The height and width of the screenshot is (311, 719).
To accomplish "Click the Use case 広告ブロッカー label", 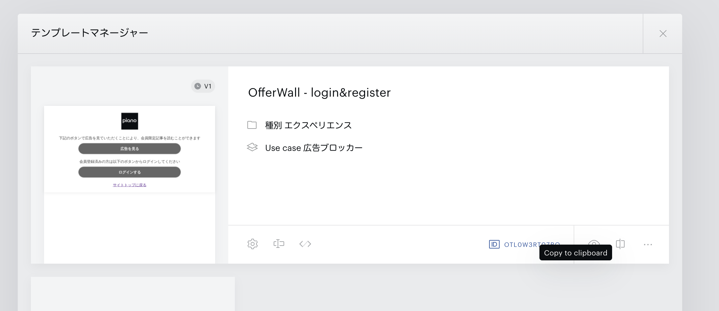I will tap(313, 148).
